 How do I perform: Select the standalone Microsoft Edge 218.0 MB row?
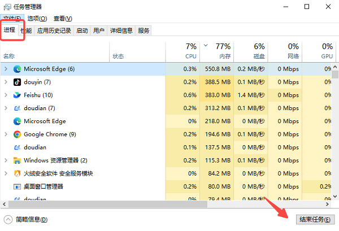[85, 121]
